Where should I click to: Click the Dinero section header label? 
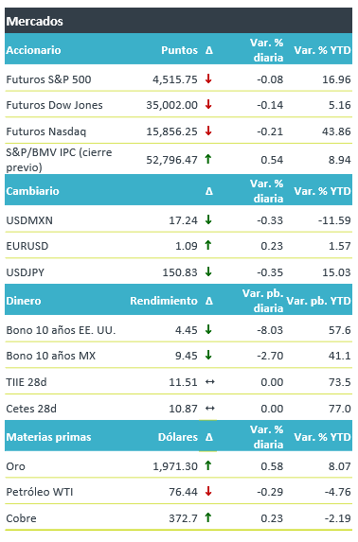pos(24,301)
